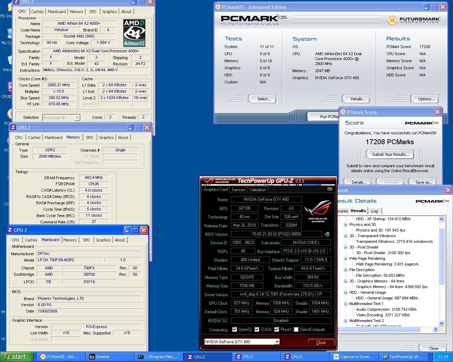Click Options... under Results in PCMark05
Screen dimensions: 453x362
coord(426,99)
